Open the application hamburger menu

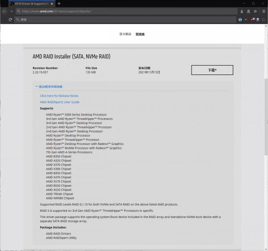[x=264, y=12]
